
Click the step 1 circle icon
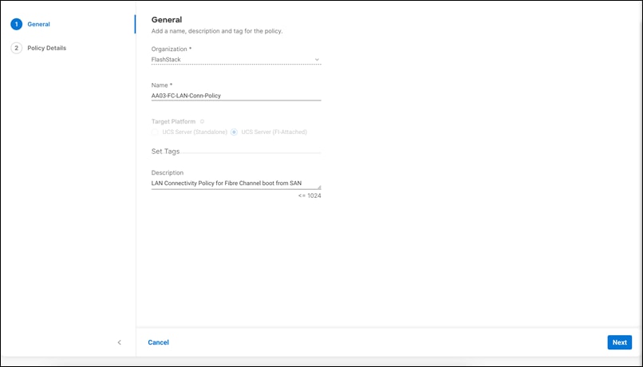[x=17, y=24]
